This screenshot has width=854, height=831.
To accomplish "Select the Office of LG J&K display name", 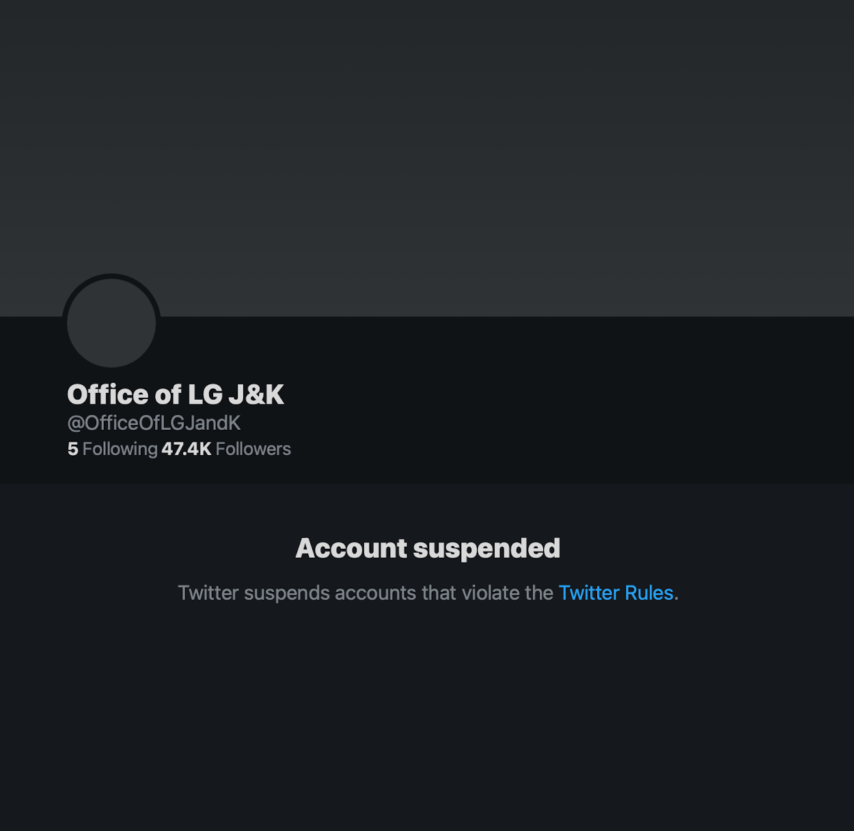I will click(x=176, y=394).
